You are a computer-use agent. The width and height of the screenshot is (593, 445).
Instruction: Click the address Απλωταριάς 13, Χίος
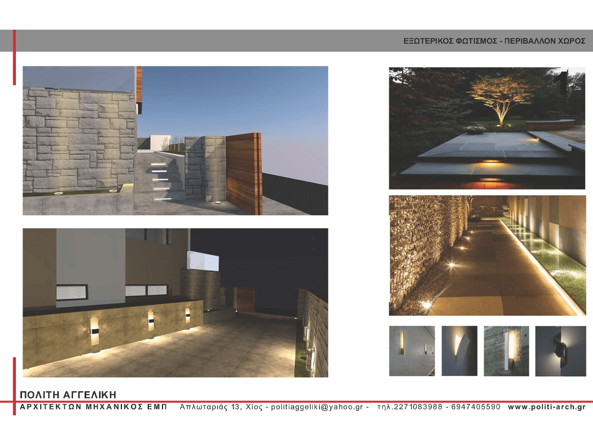pos(221,407)
